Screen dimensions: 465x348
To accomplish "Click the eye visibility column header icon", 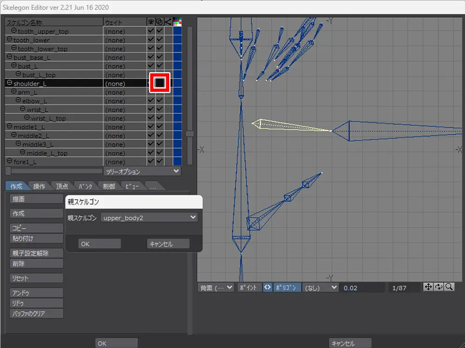I will (x=151, y=22).
